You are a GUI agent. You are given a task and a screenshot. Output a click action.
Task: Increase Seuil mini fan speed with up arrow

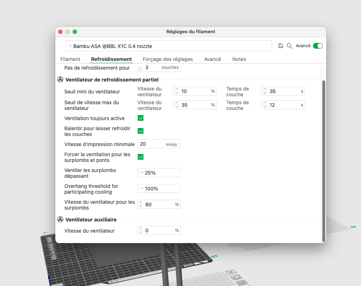[x=177, y=89]
